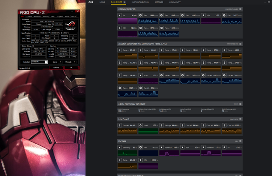Click the Core #1 orange temperature graph
272x176 pixels.
coord(127,131)
